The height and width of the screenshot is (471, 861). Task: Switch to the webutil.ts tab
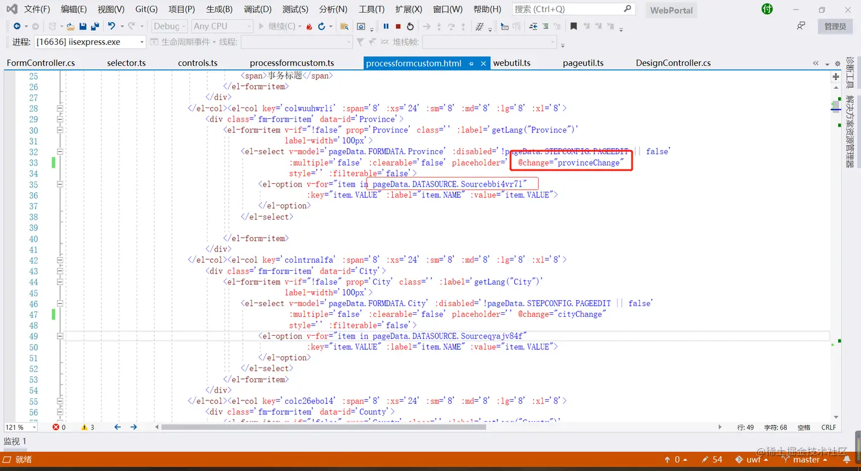pos(512,63)
